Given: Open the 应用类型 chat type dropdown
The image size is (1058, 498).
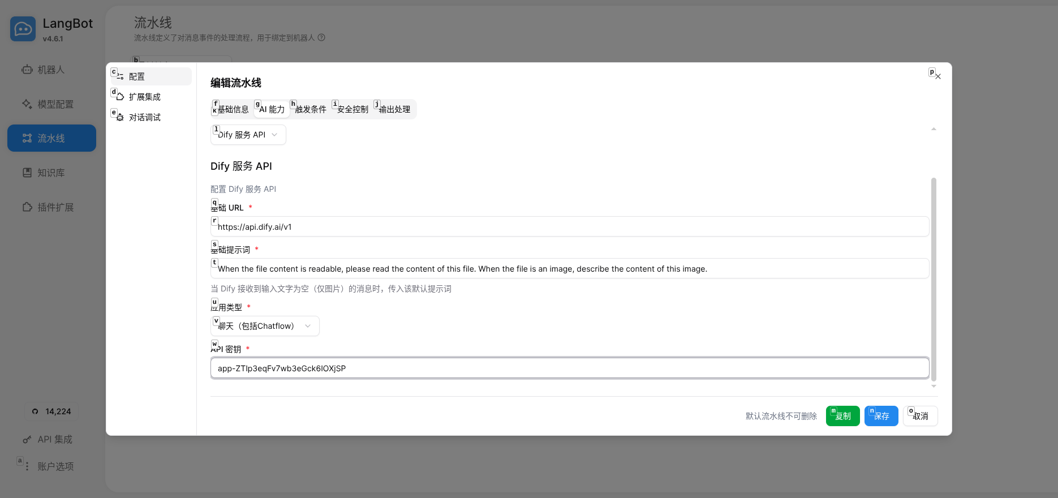Looking at the screenshot, I should pyautogui.click(x=265, y=326).
